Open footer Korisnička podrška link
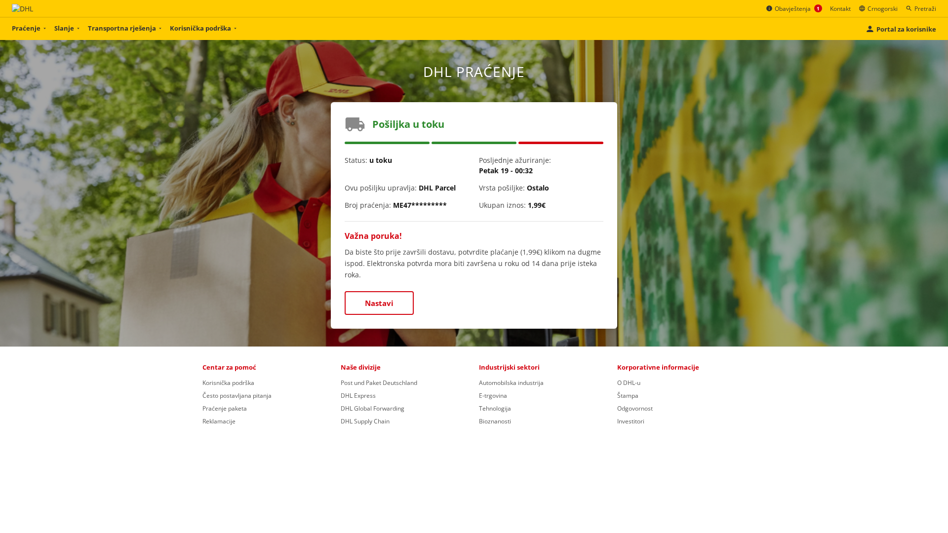This screenshot has height=533, width=948. pos(228,383)
